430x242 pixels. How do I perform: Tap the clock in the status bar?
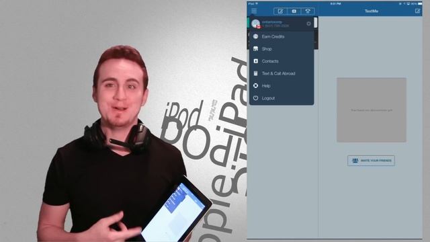pyautogui.click(x=335, y=3)
